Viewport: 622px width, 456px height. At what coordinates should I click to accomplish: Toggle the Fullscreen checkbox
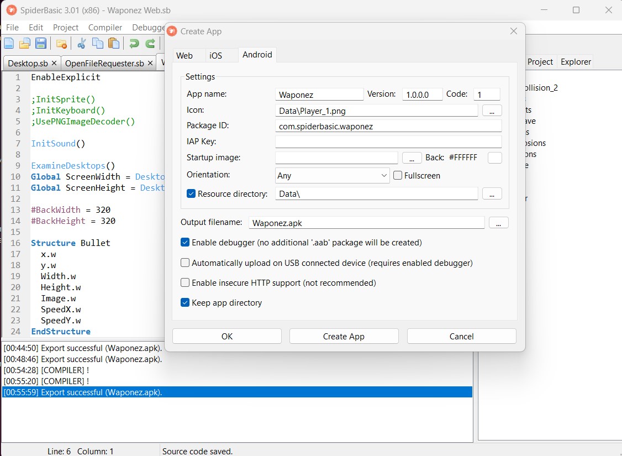[x=398, y=175]
